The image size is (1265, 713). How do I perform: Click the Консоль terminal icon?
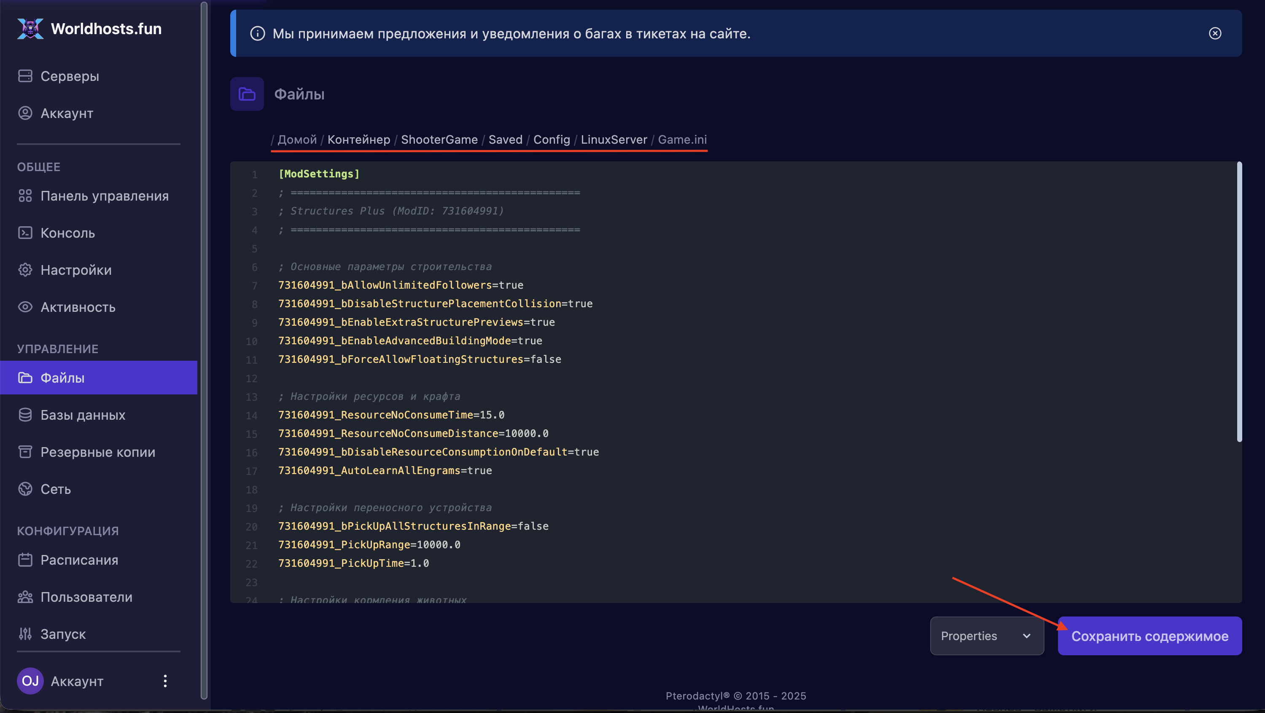(25, 233)
